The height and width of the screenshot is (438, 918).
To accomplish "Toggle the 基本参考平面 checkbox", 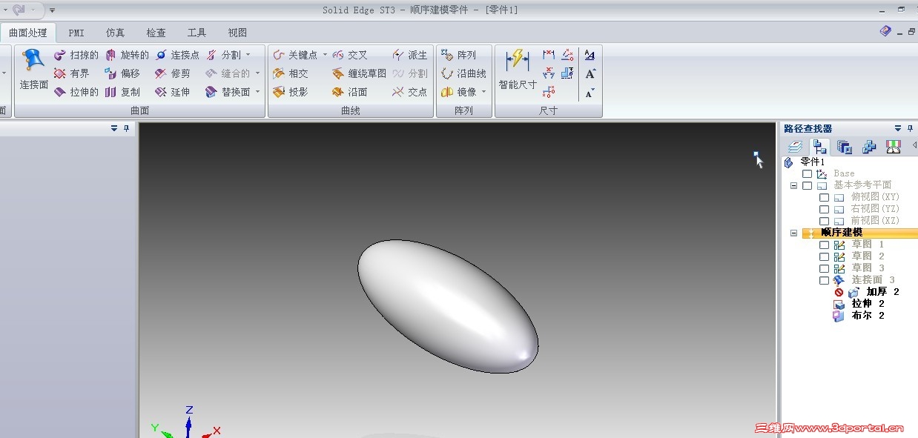I will pos(807,185).
